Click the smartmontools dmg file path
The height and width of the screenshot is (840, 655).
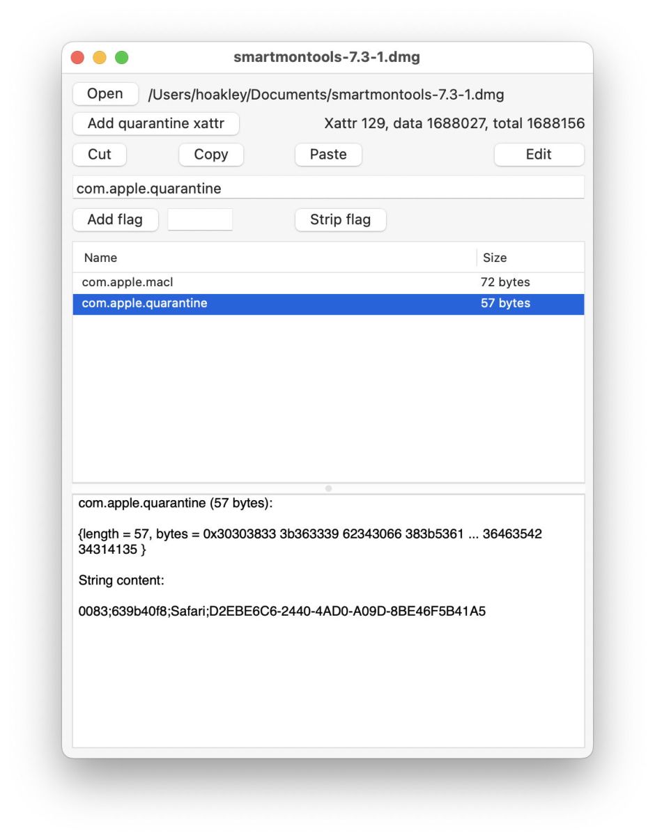coord(325,94)
